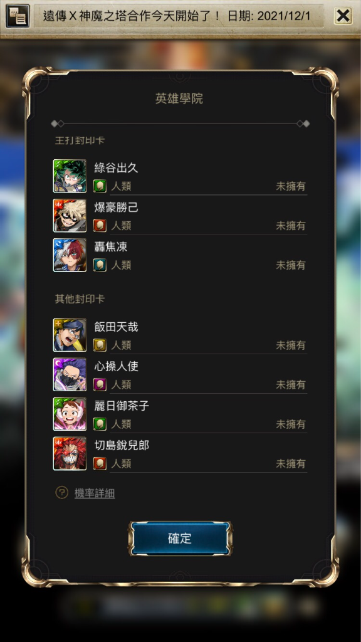The width and height of the screenshot is (361, 642).
Task: Open the chat log icon at top left
Action: tap(18, 16)
